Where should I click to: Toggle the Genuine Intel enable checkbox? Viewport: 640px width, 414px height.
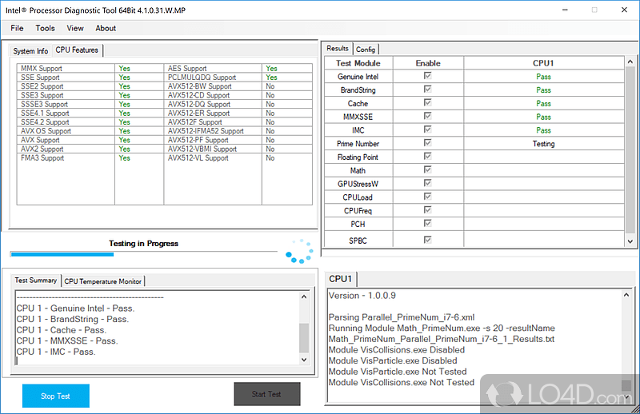(x=428, y=75)
